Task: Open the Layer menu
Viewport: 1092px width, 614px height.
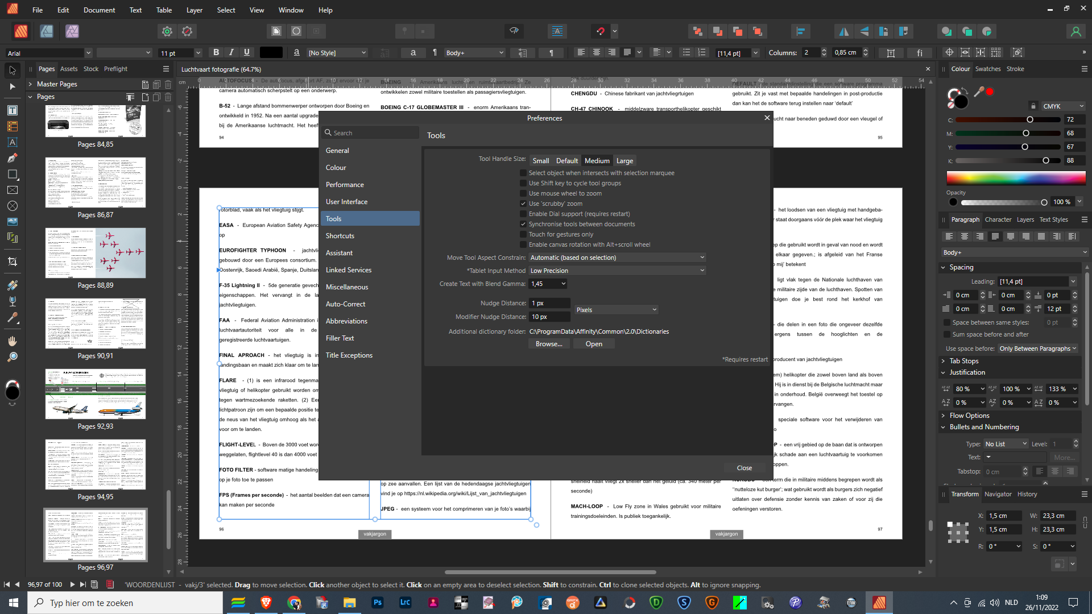Action: (x=194, y=10)
